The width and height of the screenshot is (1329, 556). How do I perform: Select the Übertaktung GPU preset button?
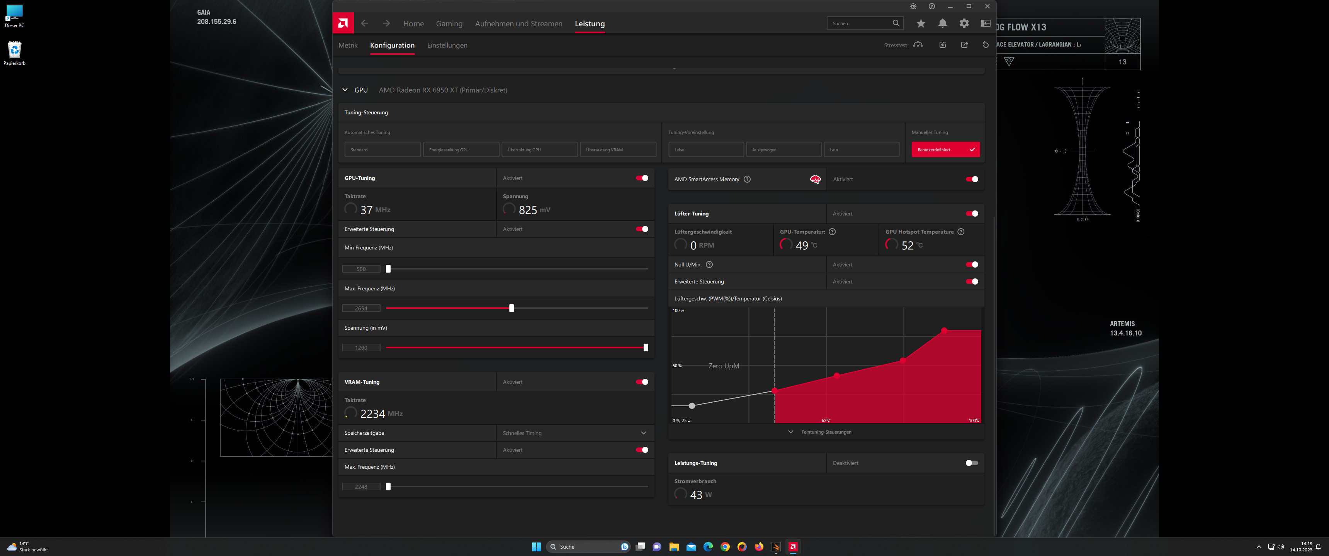539,149
